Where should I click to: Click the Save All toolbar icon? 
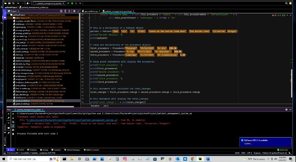click(9, 3)
